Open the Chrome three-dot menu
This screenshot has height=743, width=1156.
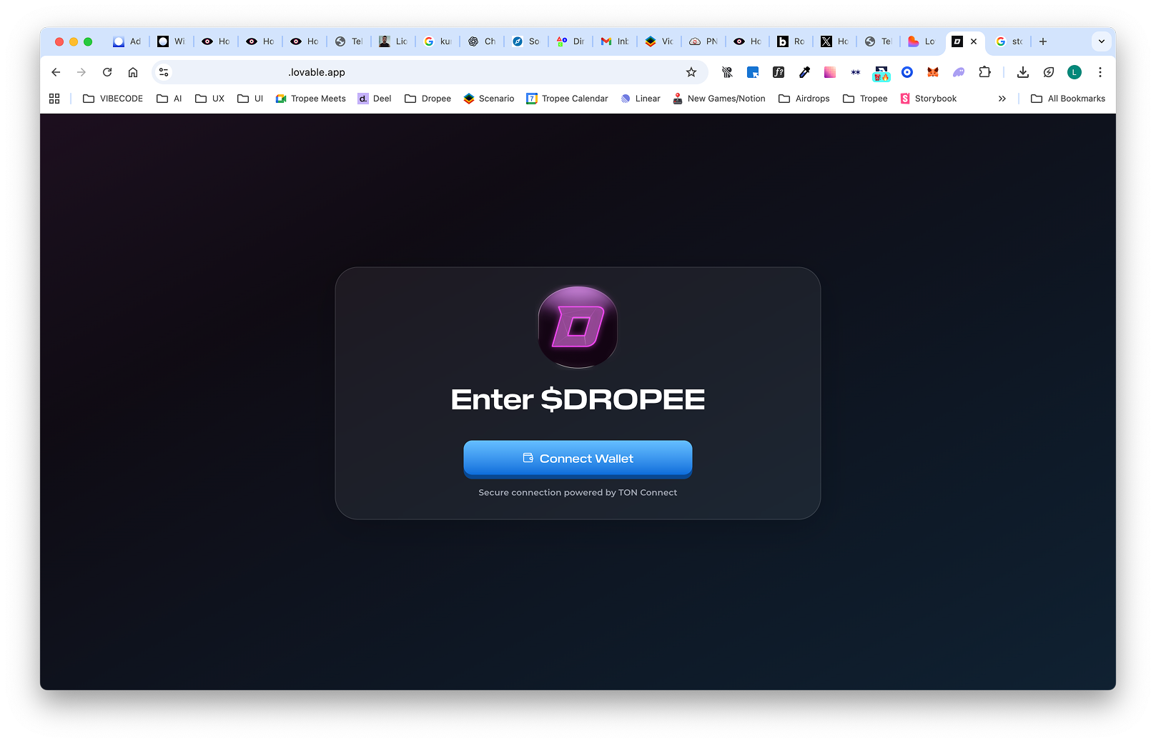pyautogui.click(x=1100, y=72)
